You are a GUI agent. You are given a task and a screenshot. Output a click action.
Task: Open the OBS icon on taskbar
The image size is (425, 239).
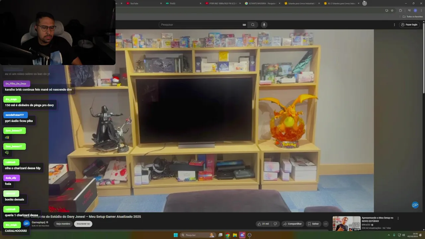point(250,235)
